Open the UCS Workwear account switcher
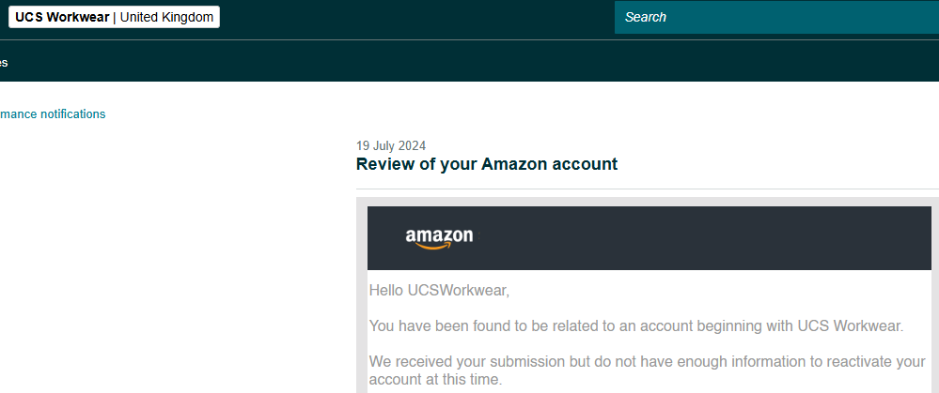Image resolution: width=939 pixels, height=393 pixels. [114, 17]
